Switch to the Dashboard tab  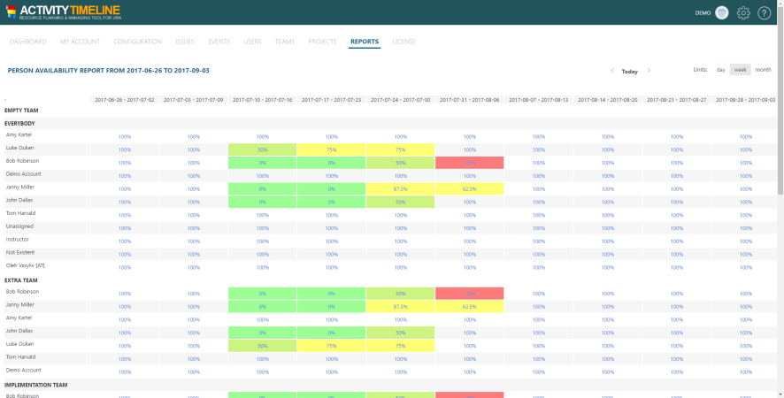(x=27, y=42)
